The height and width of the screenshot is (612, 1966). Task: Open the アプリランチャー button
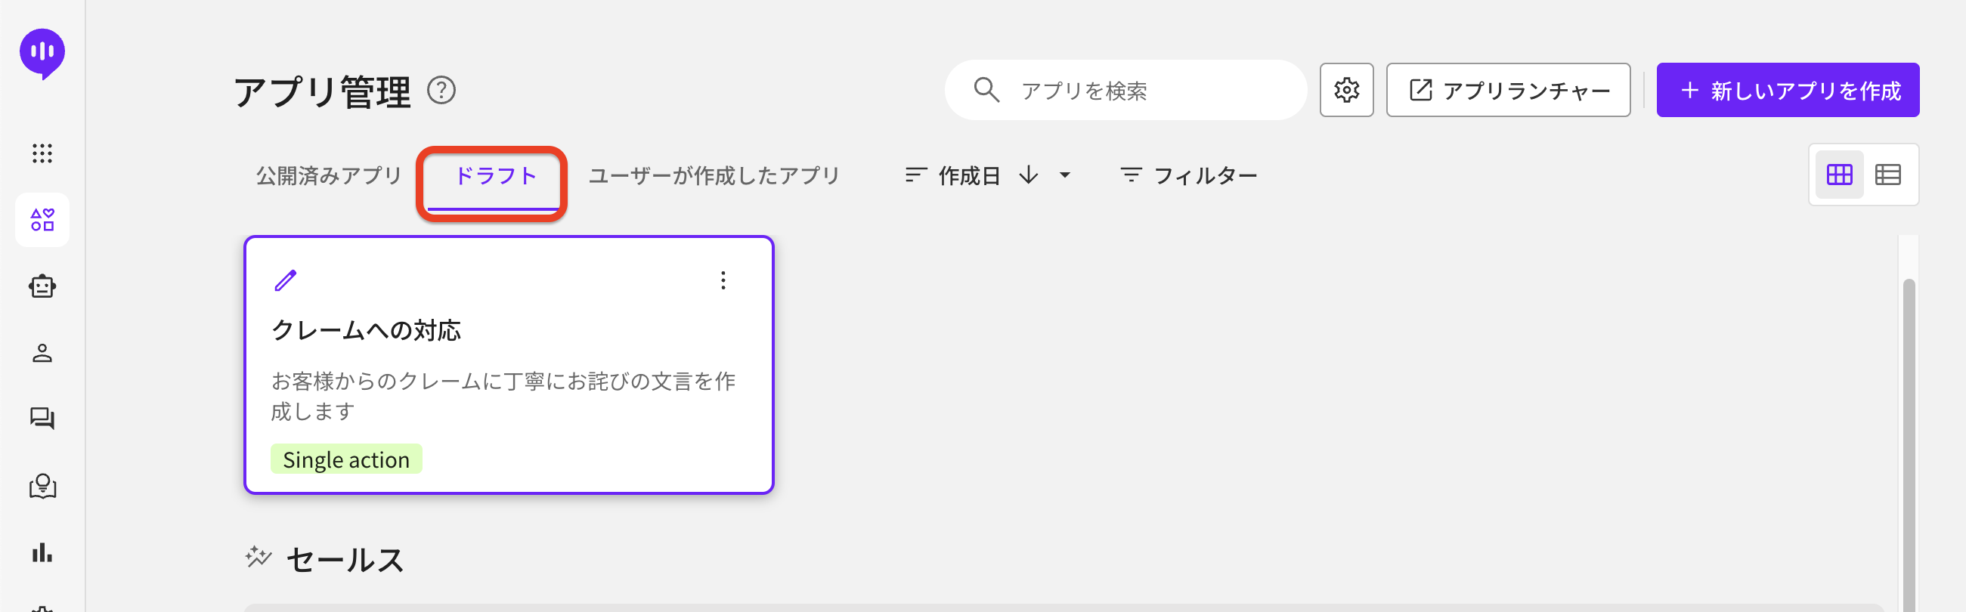(1508, 90)
